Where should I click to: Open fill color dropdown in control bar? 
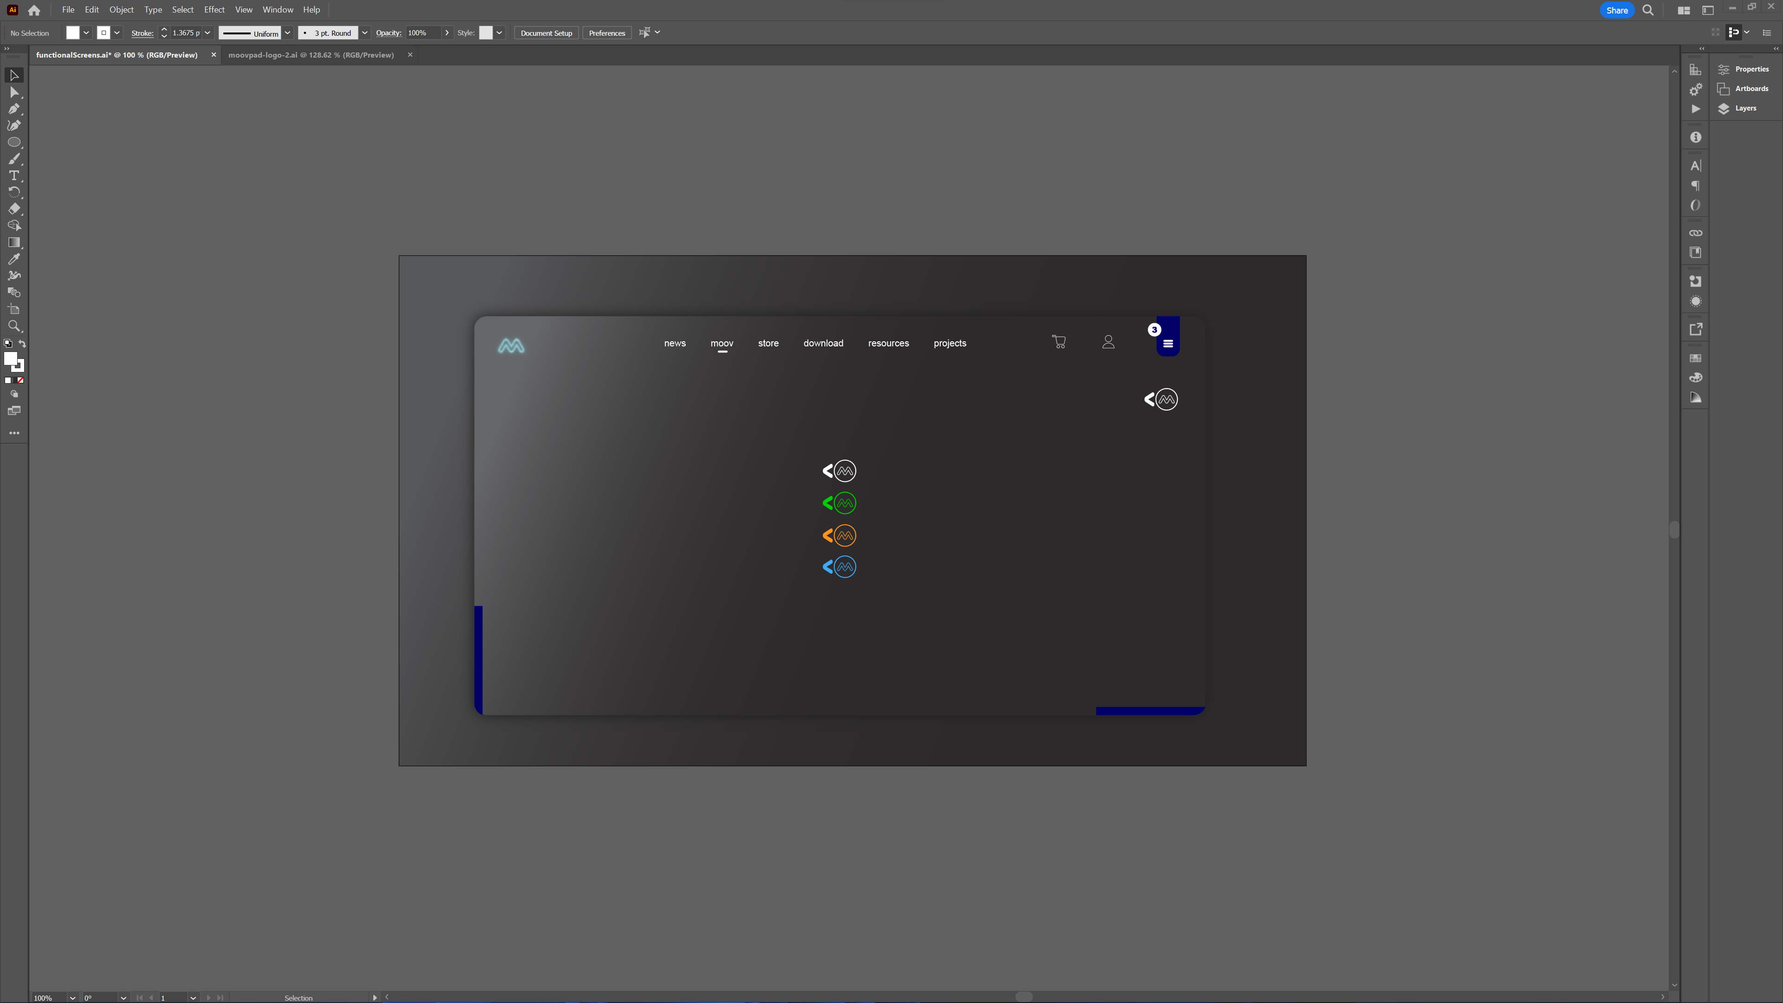pos(86,33)
